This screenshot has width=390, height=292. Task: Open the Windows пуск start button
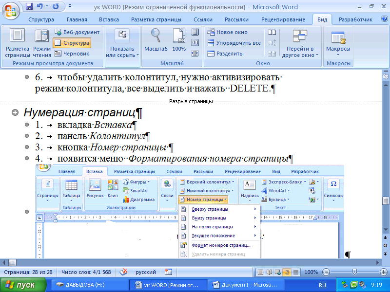[x=23, y=285]
